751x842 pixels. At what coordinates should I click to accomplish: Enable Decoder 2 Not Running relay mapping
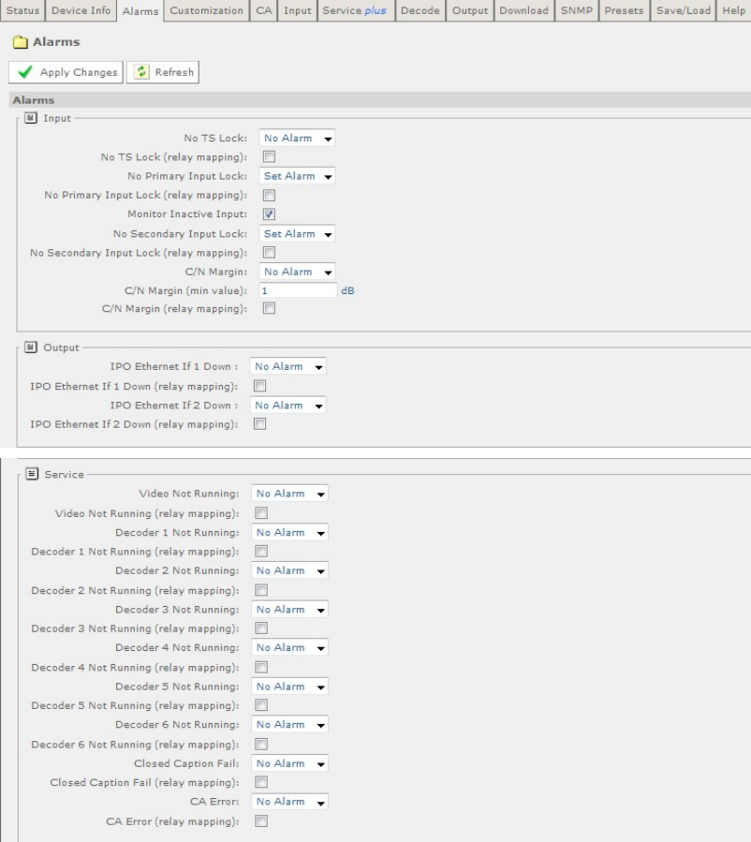click(261, 590)
